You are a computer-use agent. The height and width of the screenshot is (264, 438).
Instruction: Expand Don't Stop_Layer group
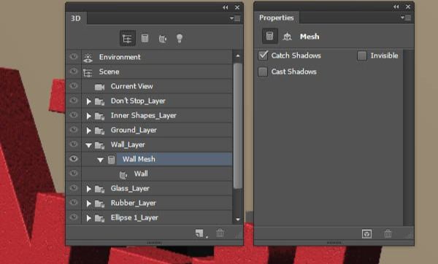pos(88,101)
